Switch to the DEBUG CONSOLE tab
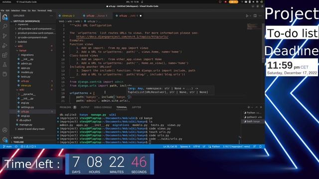The image size is (319, 179). tap(103, 107)
